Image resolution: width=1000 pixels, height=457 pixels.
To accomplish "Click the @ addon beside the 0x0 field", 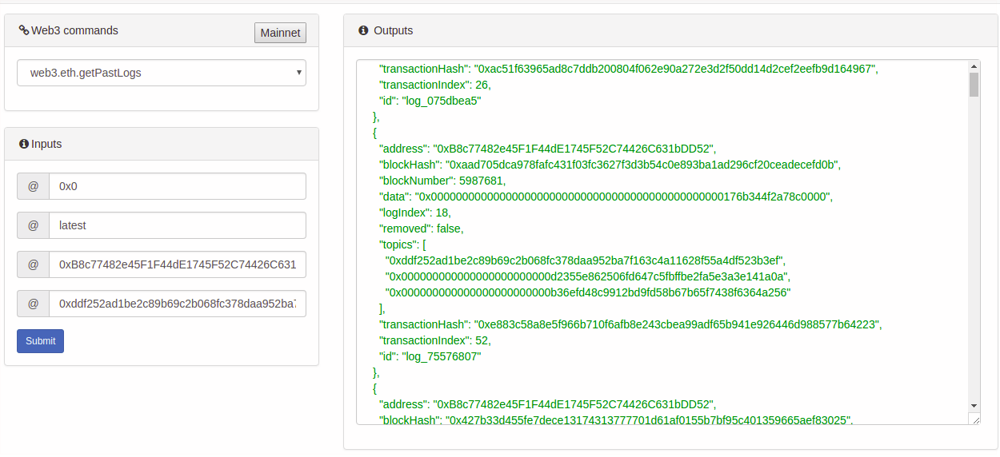I will (x=34, y=186).
